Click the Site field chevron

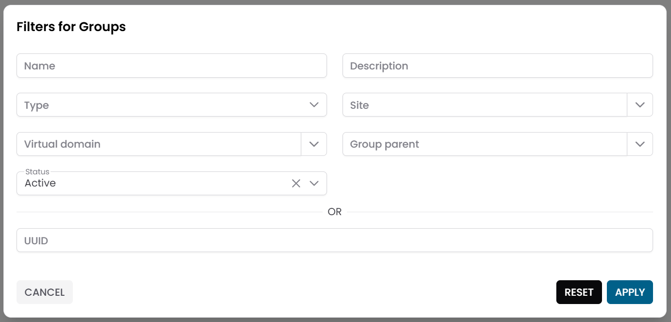click(640, 104)
